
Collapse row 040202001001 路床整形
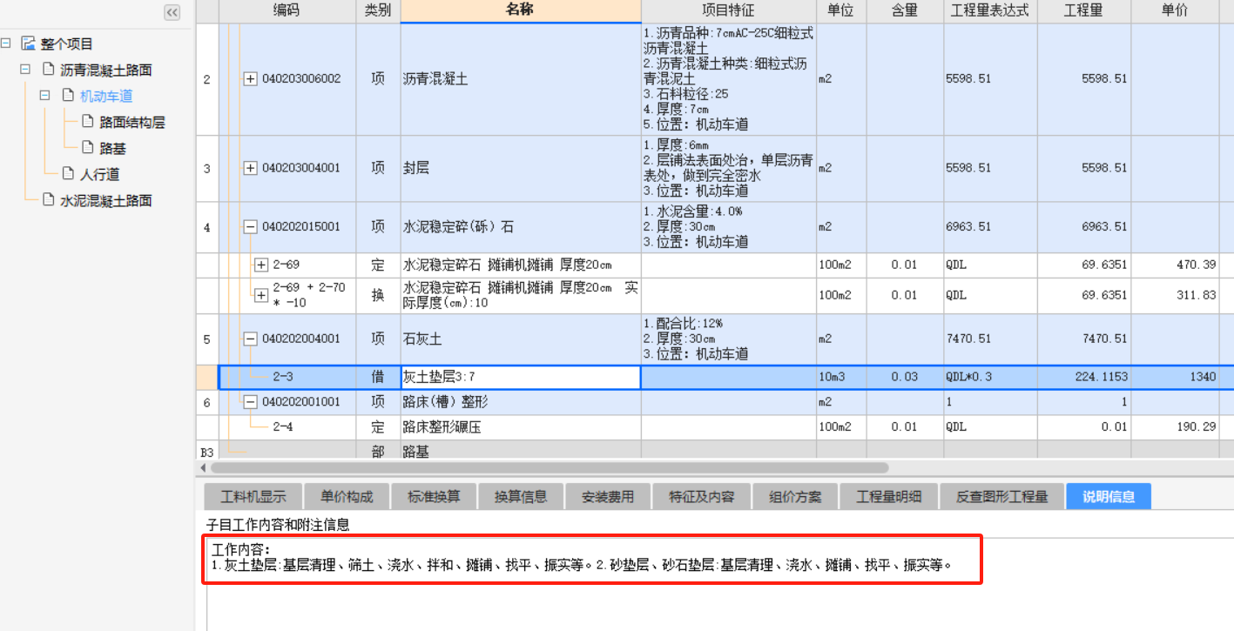[x=250, y=402]
